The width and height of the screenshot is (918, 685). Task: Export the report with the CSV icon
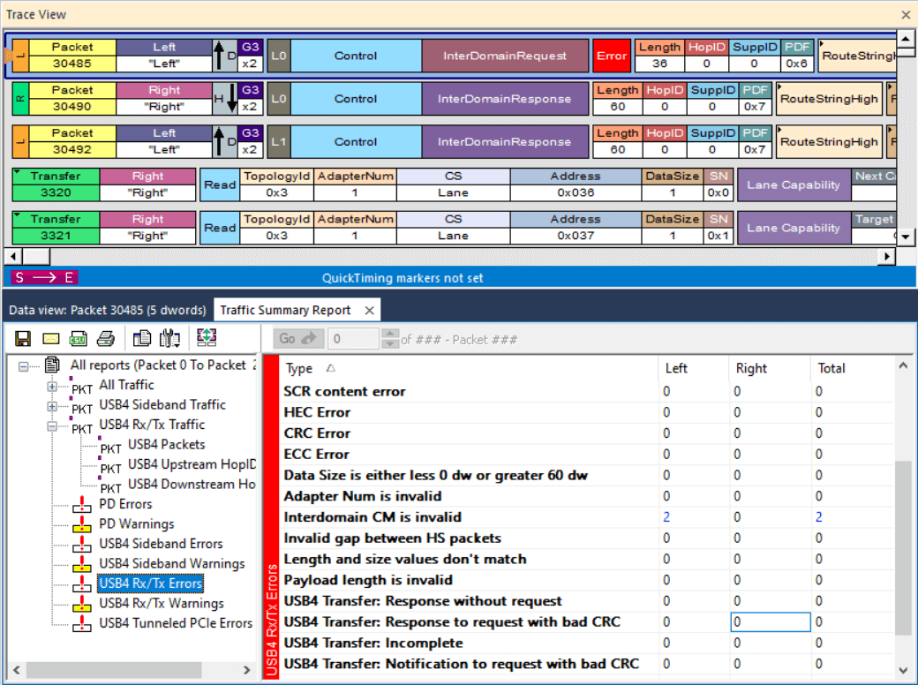(x=78, y=338)
